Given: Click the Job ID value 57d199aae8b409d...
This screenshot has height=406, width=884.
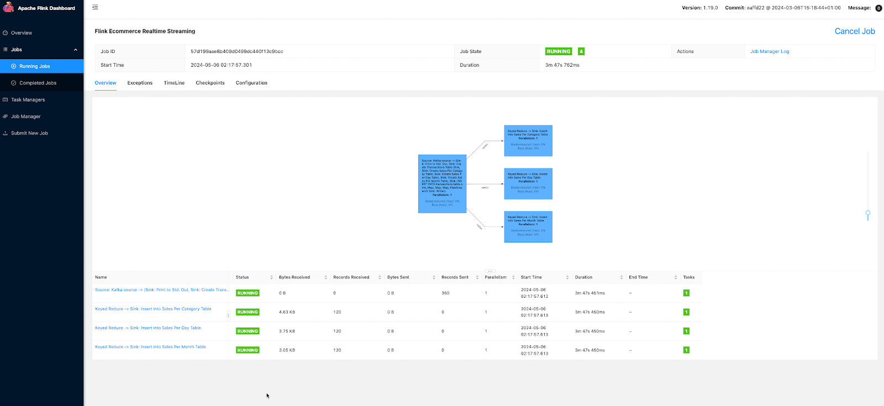Looking at the screenshot, I should click(237, 51).
